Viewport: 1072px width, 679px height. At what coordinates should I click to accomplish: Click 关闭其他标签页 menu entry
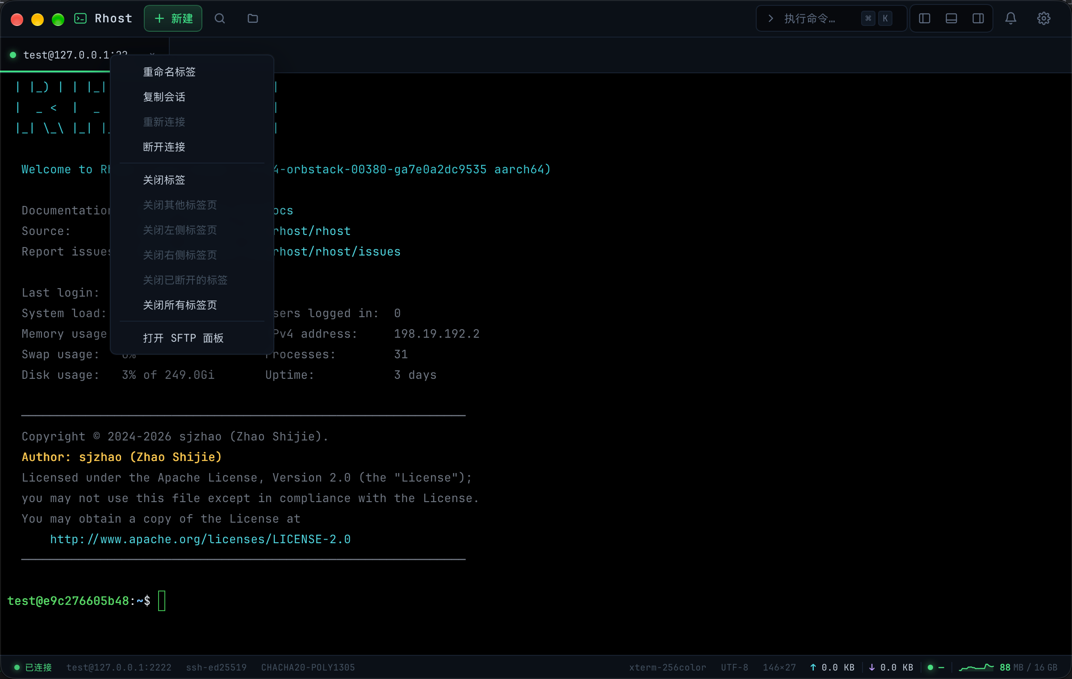coord(192,205)
